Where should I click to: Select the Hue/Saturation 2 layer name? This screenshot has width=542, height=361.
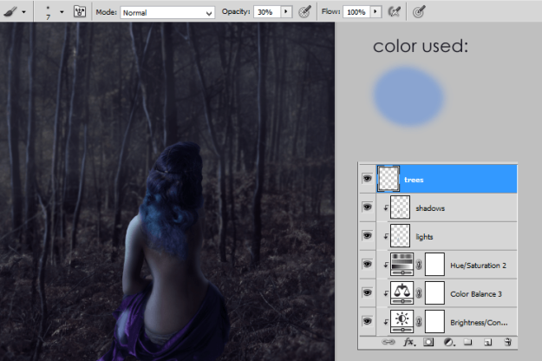(x=478, y=266)
